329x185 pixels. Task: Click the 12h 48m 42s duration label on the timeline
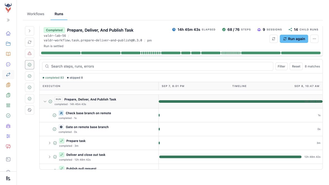312,157
